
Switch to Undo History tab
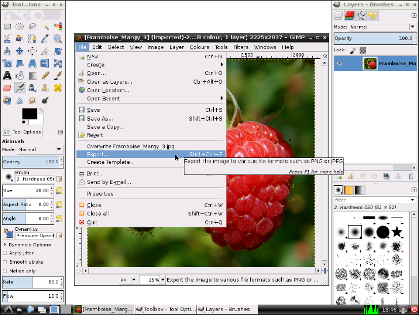click(x=372, y=16)
